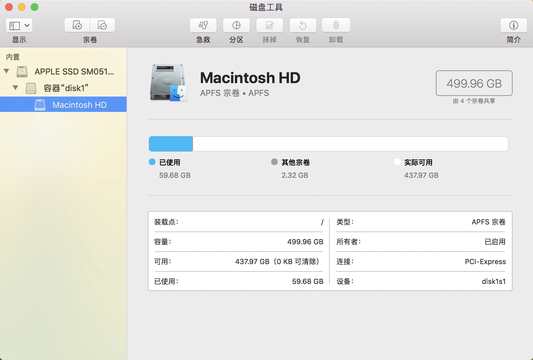Minimize window with yellow button

22,7
